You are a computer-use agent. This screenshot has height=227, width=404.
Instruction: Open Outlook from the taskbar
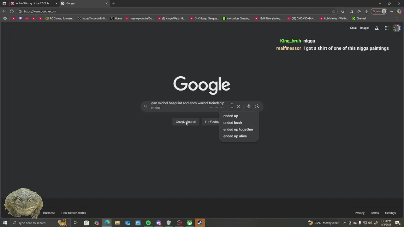(128, 223)
